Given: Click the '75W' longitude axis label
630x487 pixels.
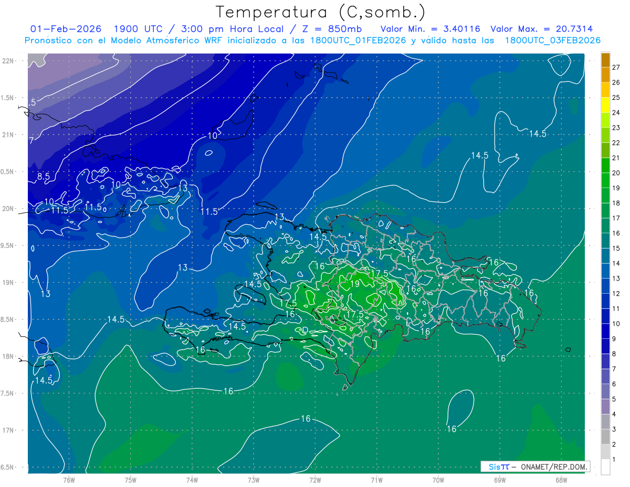Looking at the screenshot, I should (130, 480).
